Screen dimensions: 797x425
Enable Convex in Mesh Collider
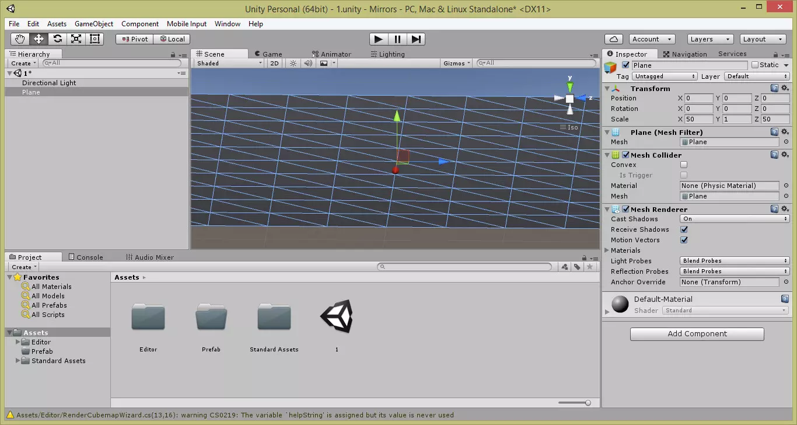(684, 165)
